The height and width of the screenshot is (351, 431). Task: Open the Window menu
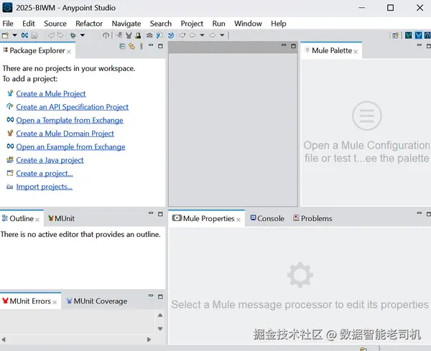(248, 24)
